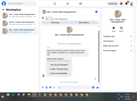The image size is (137, 101).
Task: Click the chat scrollbar up arrow
Action: (x=99, y=27)
